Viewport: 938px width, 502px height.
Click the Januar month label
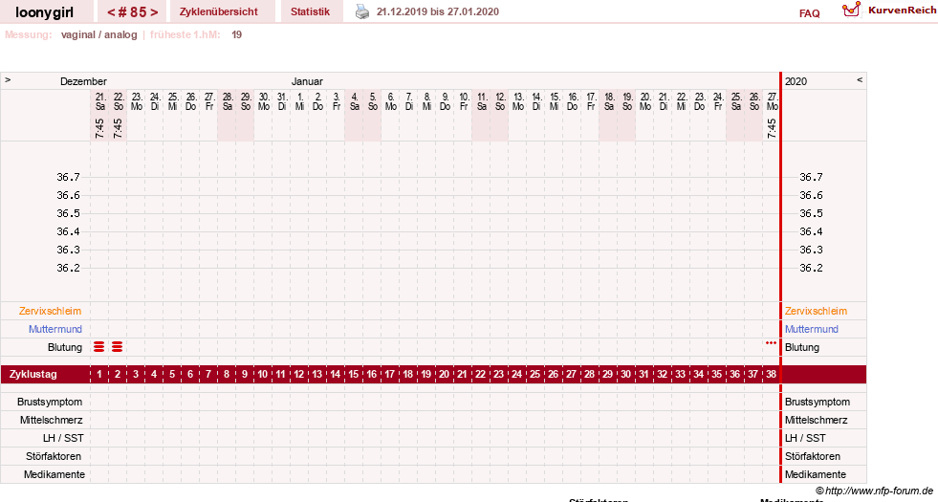tap(307, 81)
